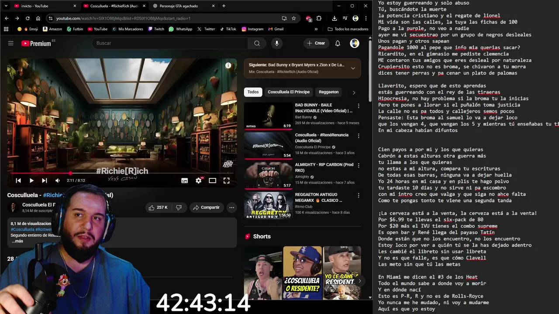Switch to theater mode

pyautogui.click(x=213, y=181)
